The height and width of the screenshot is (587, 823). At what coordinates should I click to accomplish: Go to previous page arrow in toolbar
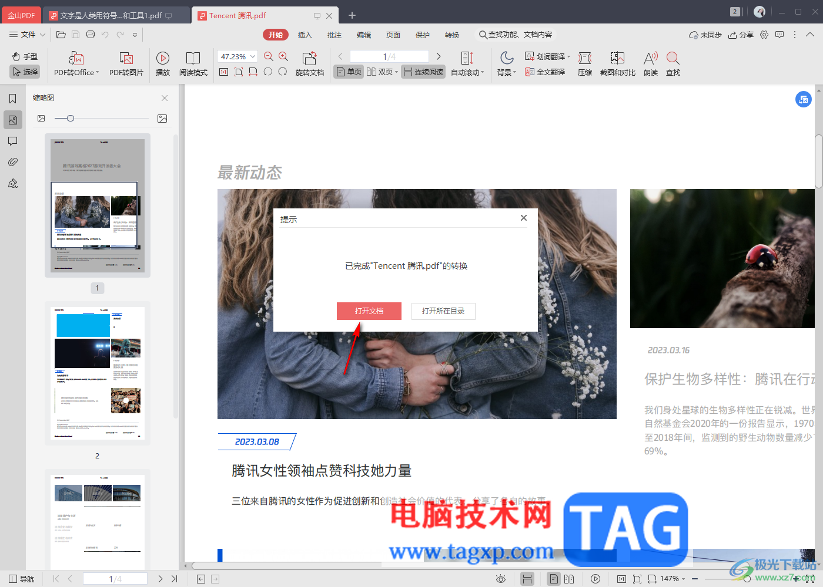pos(340,56)
